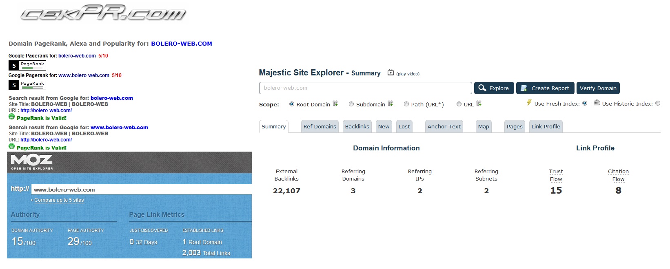The height and width of the screenshot is (269, 670).
Task: Open the Lost tab
Action: pyautogui.click(x=404, y=126)
